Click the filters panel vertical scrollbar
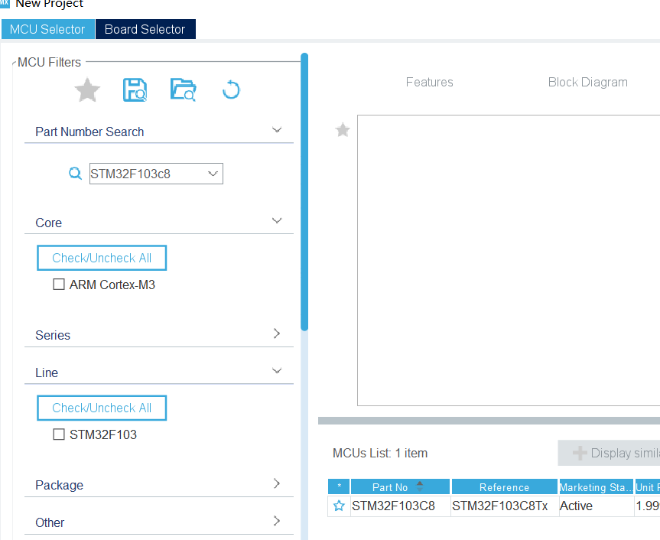This screenshot has width=660, height=540. pyautogui.click(x=304, y=192)
